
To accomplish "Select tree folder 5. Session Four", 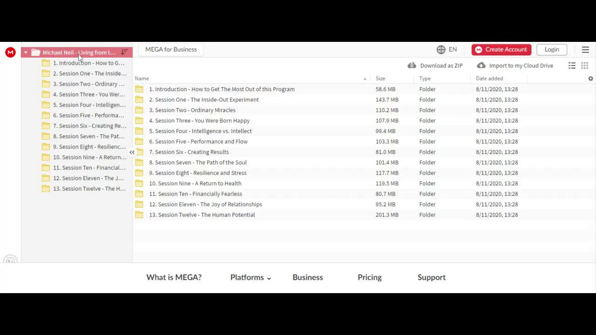I will (x=83, y=105).
